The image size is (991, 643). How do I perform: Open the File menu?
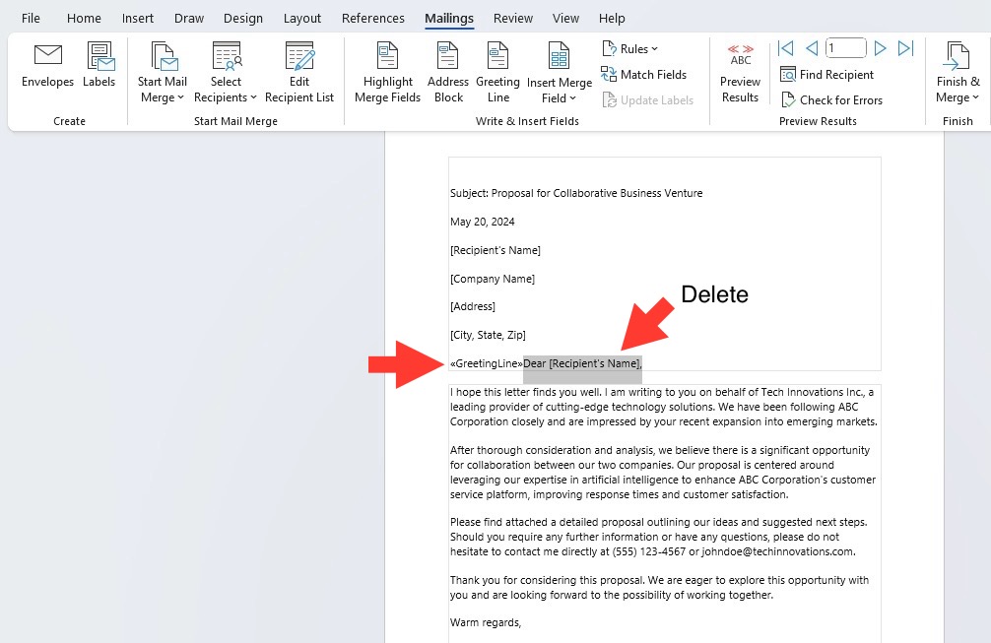(31, 19)
